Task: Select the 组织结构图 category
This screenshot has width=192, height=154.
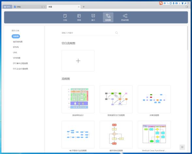Action: [x=18, y=42]
